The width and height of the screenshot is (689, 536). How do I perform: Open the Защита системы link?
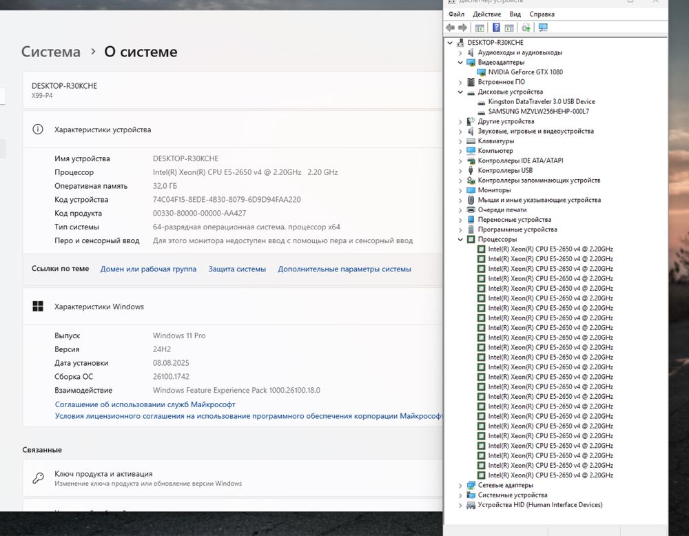coord(237,269)
